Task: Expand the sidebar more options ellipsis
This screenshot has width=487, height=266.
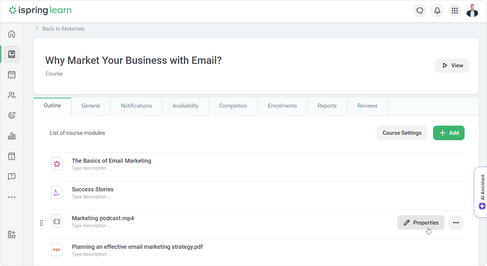Action: 12,197
